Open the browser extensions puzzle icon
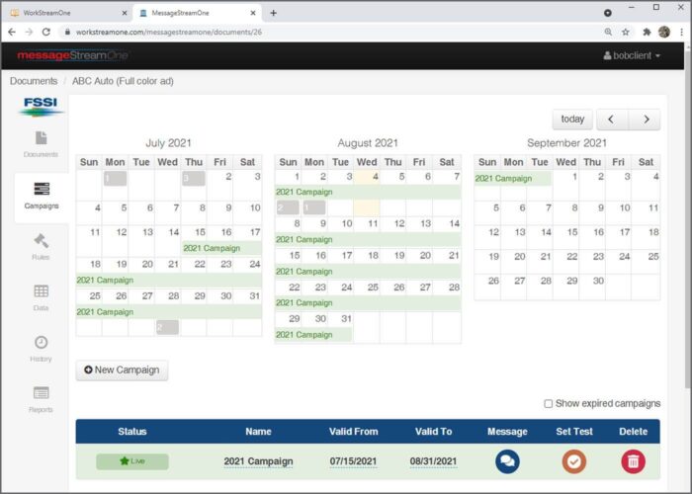Viewport: 692px width, 494px height. pos(647,32)
